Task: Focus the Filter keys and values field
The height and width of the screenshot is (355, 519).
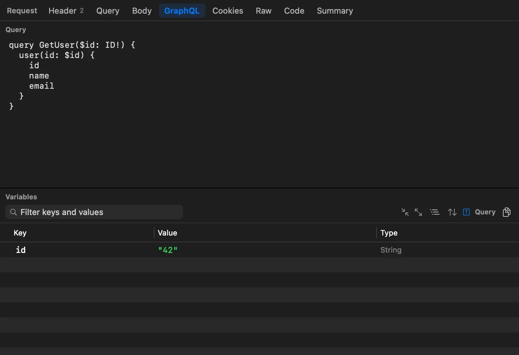Action: coord(94,212)
